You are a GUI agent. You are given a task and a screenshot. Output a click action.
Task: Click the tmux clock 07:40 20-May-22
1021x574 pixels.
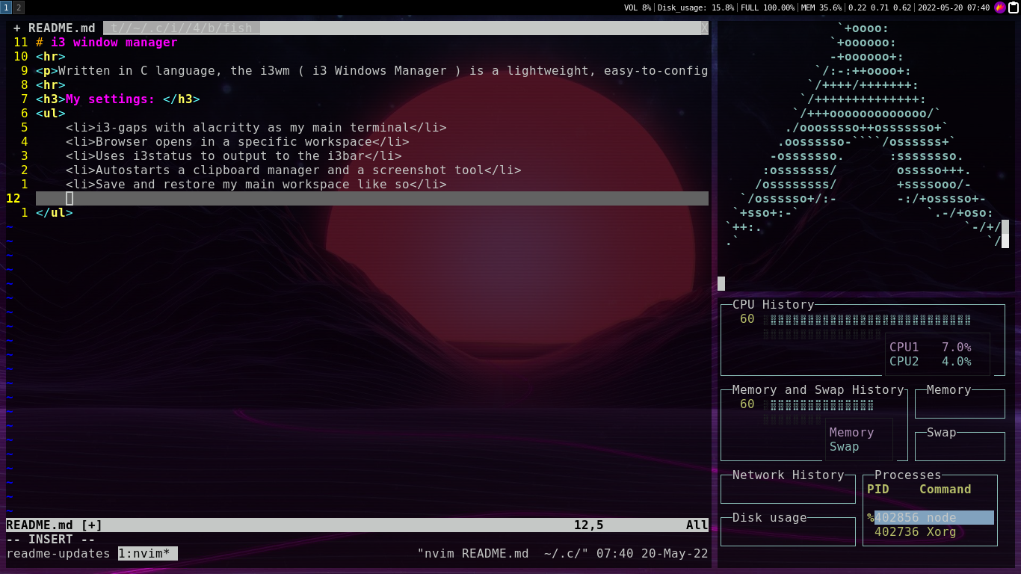653,554
